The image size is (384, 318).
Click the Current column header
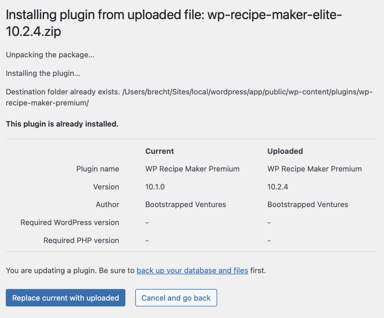coord(160,151)
